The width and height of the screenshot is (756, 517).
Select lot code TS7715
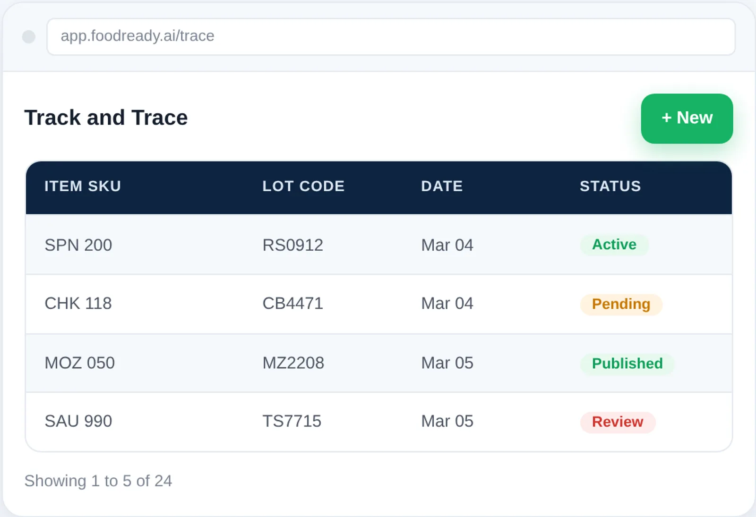[292, 421]
